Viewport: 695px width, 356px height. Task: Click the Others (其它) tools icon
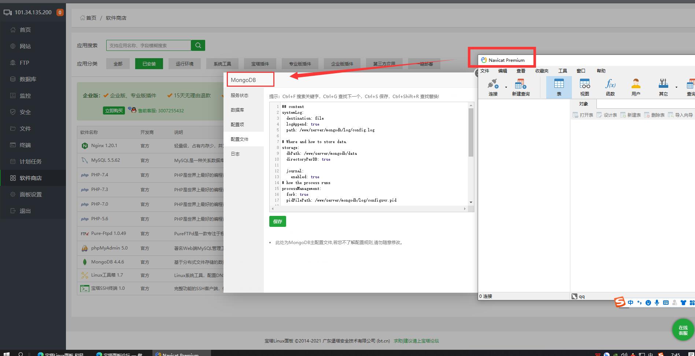(x=663, y=85)
